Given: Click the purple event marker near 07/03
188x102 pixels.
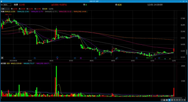Looking at the screenshot, I should click(81, 58).
